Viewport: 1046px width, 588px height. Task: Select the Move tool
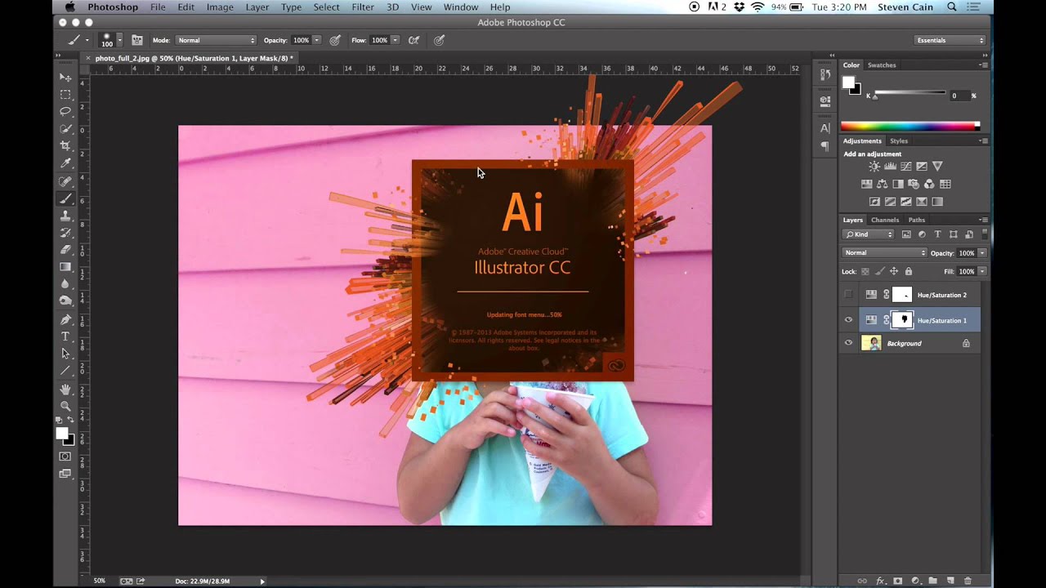tap(65, 77)
